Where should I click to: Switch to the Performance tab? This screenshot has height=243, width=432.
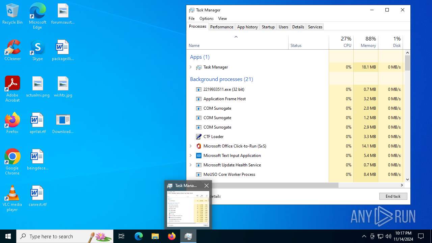point(221,27)
